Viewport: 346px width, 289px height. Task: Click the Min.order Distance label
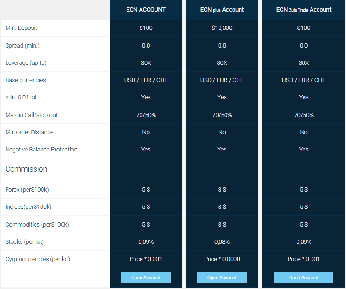point(29,132)
